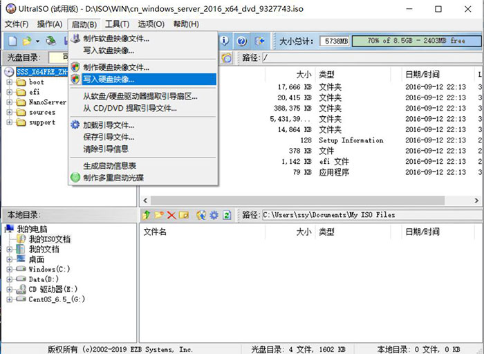Select 我的ISO文档 in local tree
Viewport: 484px width, 354px height.
(x=49, y=239)
